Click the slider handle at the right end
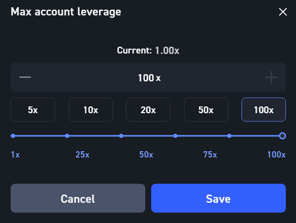 coord(282,136)
